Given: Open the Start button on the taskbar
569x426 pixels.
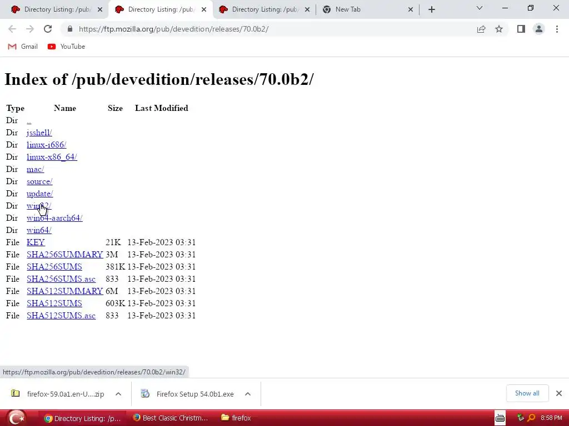Looking at the screenshot, I should click(x=16, y=418).
